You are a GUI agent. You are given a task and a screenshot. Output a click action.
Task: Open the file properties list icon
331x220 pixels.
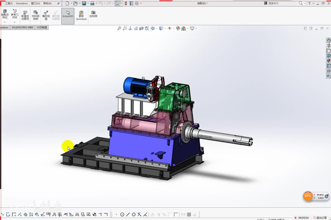tap(131, 3)
